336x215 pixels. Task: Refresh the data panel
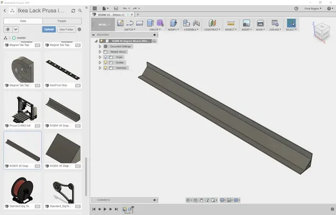pyautogui.click(x=73, y=10)
